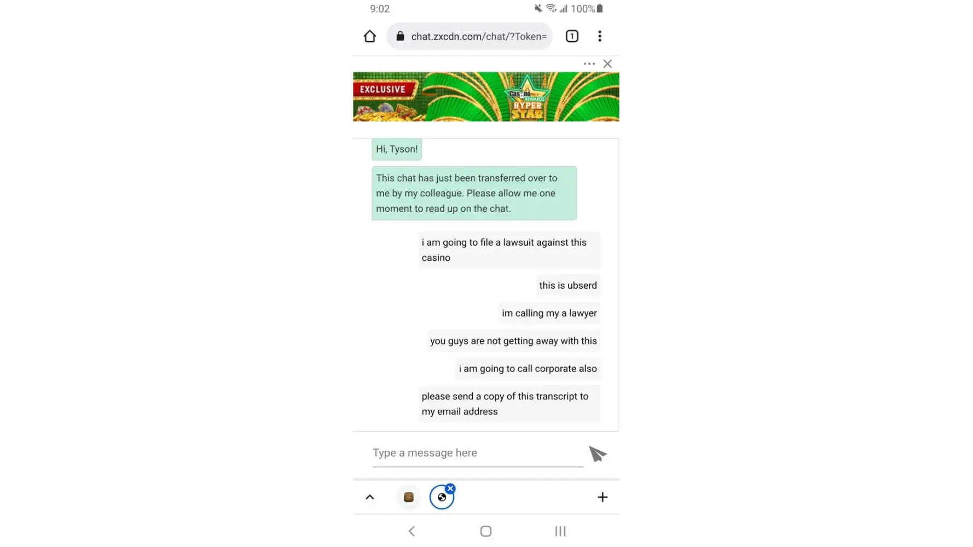Send the message with paper plane icon
The height and width of the screenshot is (547, 973).
coord(598,453)
